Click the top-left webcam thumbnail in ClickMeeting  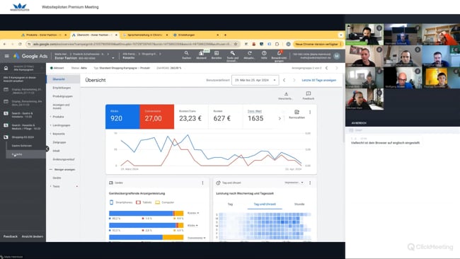point(364,35)
